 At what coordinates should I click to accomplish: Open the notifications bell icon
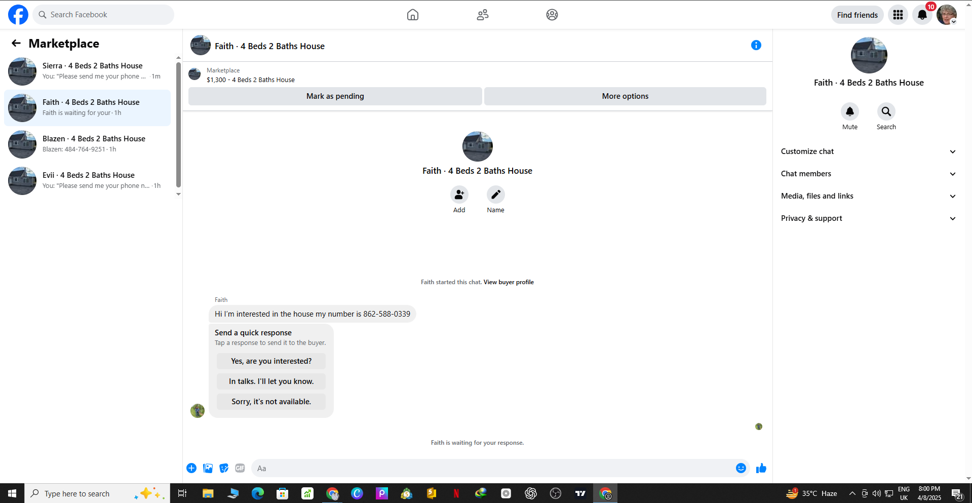click(922, 15)
